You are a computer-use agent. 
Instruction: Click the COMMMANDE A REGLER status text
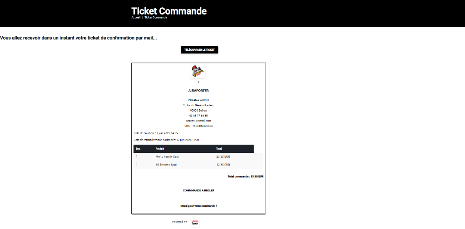click(x=198, y=190)
